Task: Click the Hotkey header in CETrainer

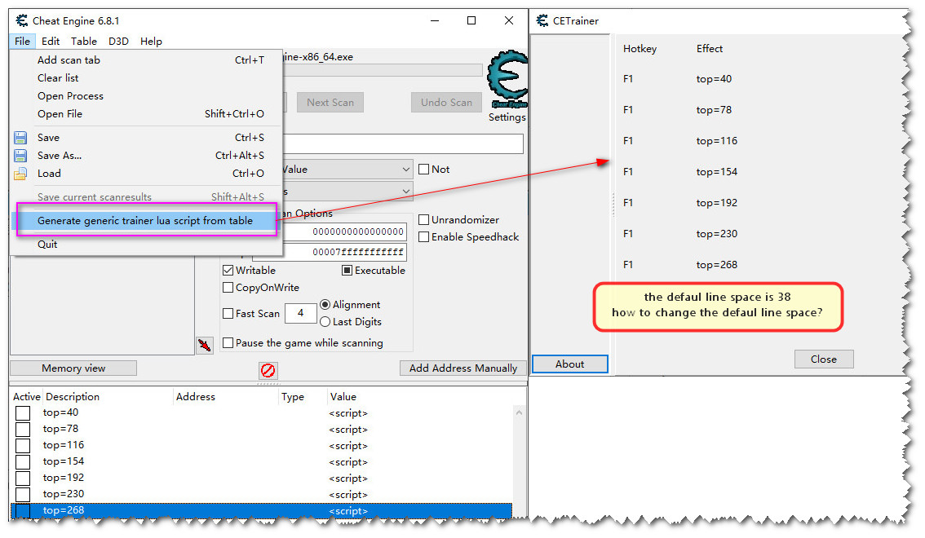Action: (x=640, y=49)
